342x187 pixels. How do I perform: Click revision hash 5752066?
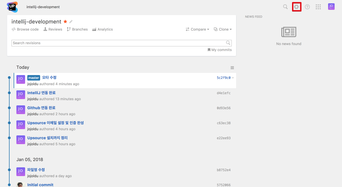click(224, 185)
